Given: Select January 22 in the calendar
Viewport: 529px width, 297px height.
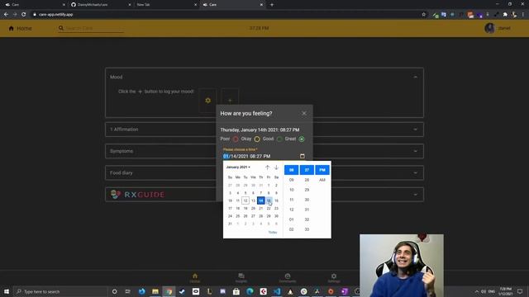Looking at the screenshot, I should (x=269, y=209).
